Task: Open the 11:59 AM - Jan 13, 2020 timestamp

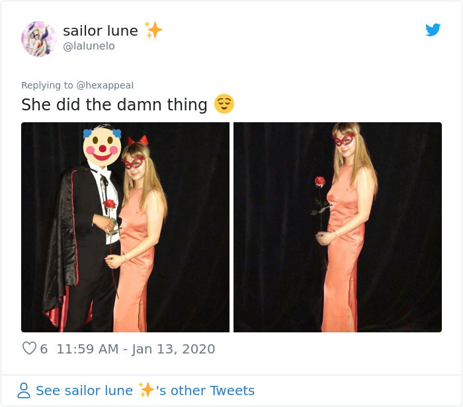Action: coord(136,348)
